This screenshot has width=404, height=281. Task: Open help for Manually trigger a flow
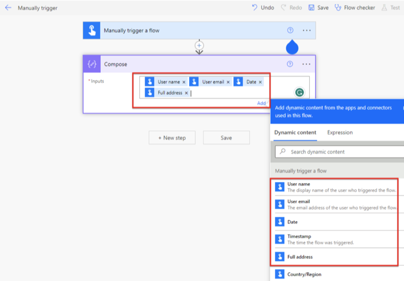290,31
